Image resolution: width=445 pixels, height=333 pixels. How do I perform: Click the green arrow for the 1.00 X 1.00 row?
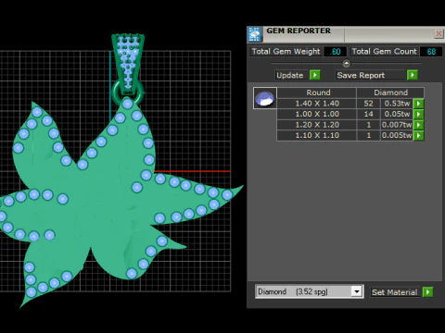coord(419,114)
